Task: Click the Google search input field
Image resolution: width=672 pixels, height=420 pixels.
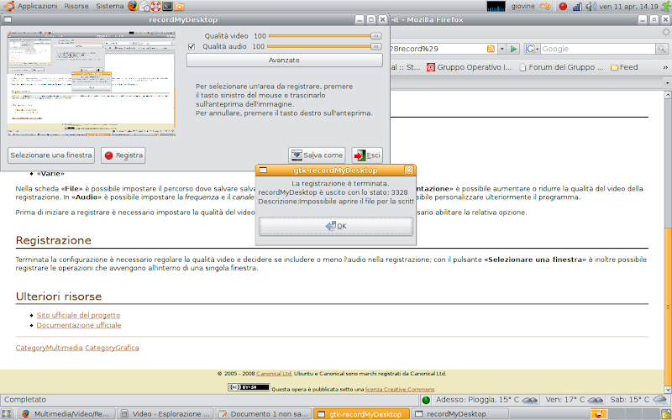Action: click(597, 49)
